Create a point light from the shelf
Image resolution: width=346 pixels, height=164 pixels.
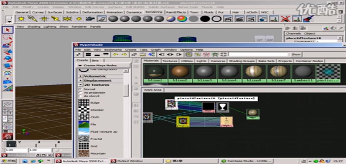coord(44,19)
